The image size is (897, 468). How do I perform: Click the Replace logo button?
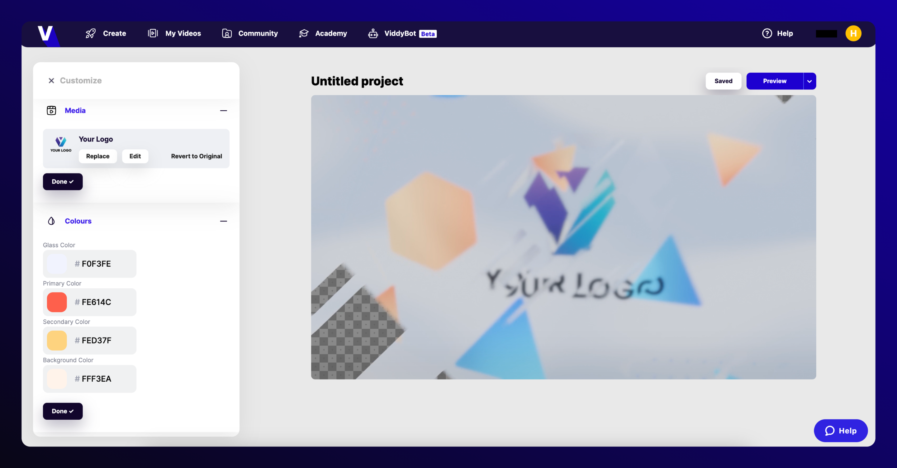[x=98, y=156]
